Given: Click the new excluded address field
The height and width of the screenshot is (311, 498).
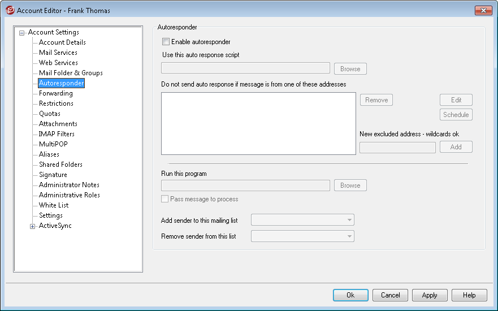Looking at the screenshot, I should (397, 147).
